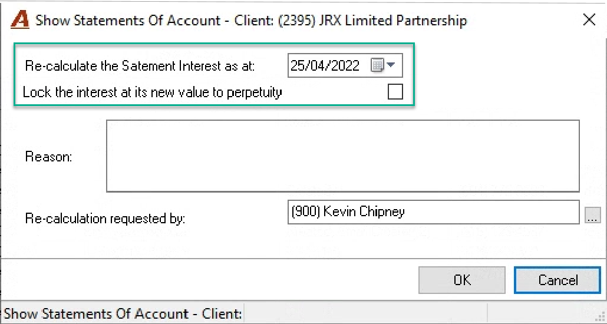Focus the Re-calculation requested by field

point(433,212)
